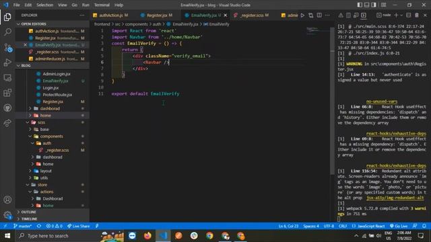This screenshot has height=242, width=431.
Task: Expand the dashborad folder
Action: tap(53, 109)
